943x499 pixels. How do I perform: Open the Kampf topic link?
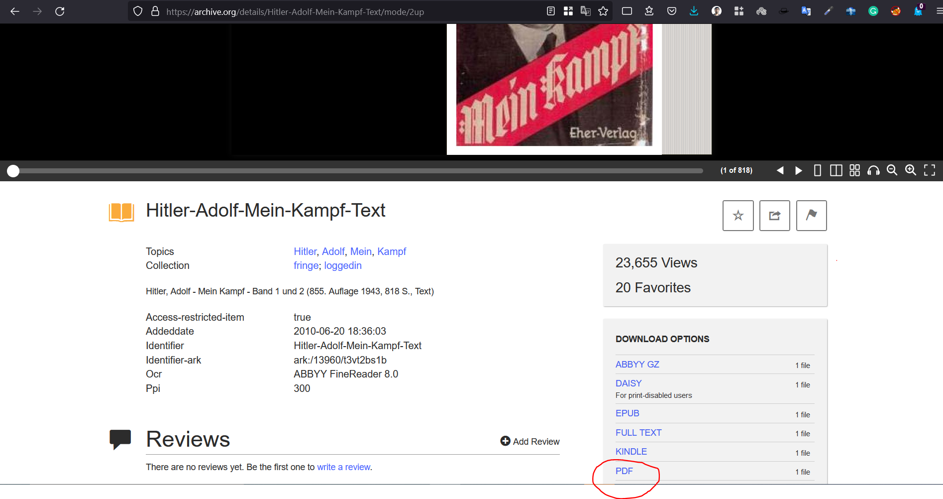coord(392,251)
